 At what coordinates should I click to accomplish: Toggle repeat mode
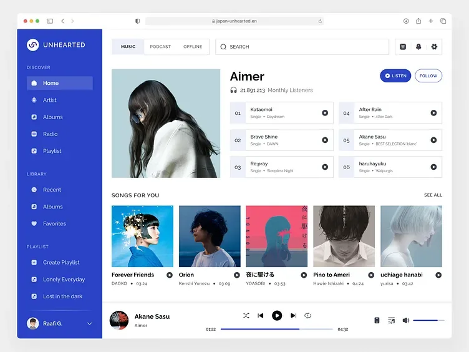pyautogui.click(x=308, y=315)
